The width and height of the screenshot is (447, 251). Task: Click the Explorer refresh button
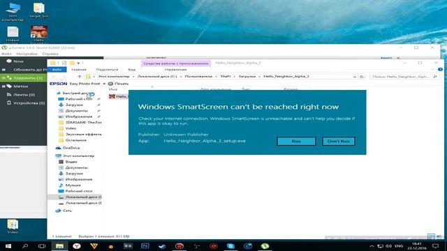click(362, 77)
